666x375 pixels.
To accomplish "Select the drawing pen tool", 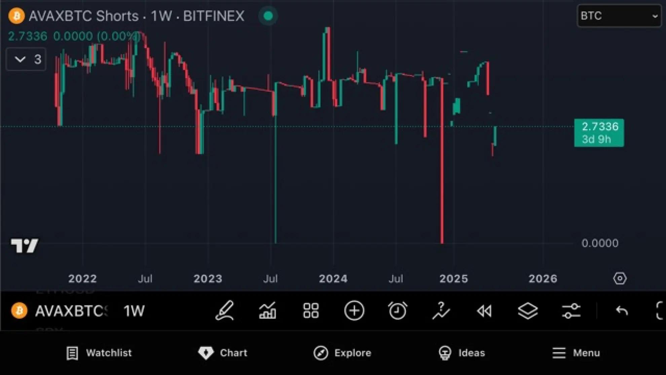I will tap(224, 310).
